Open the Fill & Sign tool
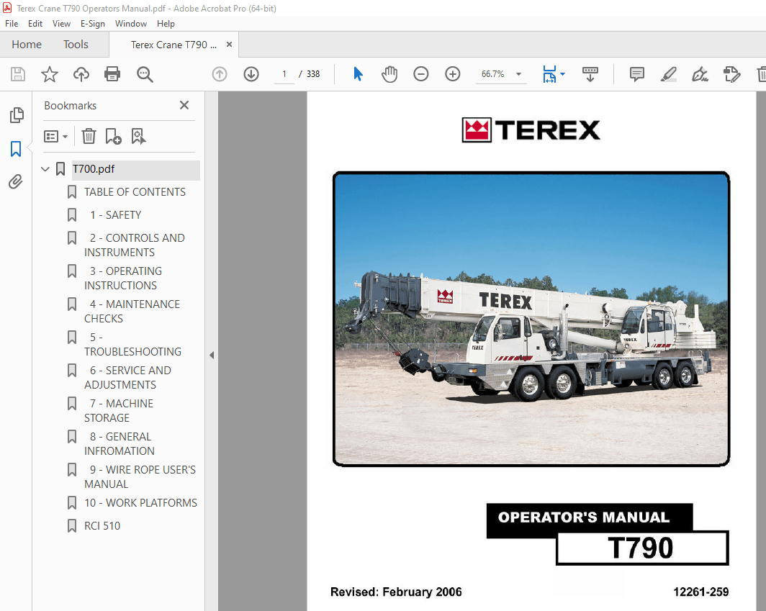This screenshot has height=611, width=766. coord(699,73)
